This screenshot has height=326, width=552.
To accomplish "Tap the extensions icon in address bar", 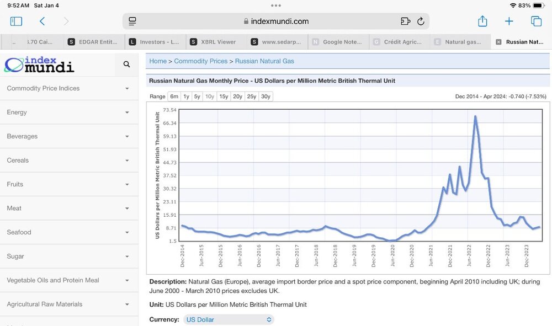I will pyautogui.click(x=406, y=22).
